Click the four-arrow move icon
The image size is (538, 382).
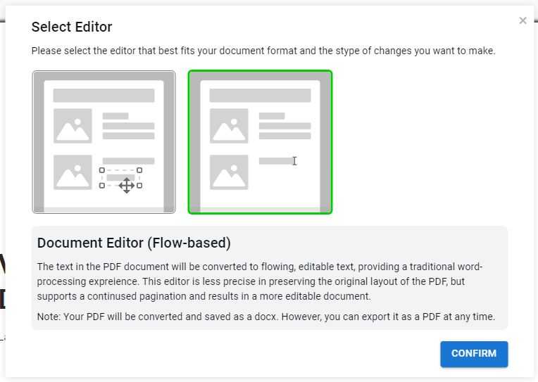(x=126, y=186)
